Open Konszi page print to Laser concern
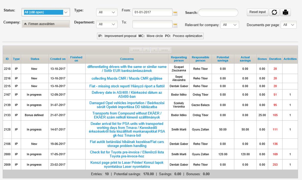 point(127,164)
